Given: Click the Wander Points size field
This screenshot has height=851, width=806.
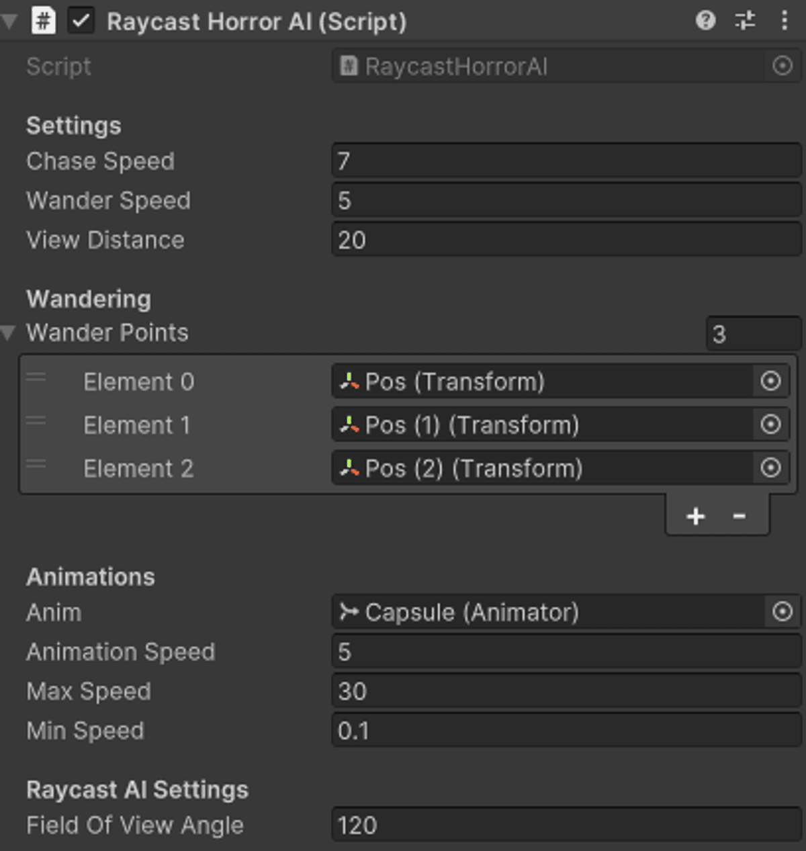Looking at the screenshot, I should pos(753,334).
